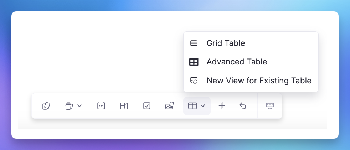Hide keyboard using the keyboard icon
Image resolution: width=350 pixels, height=150 pixels.
(270, 106)
